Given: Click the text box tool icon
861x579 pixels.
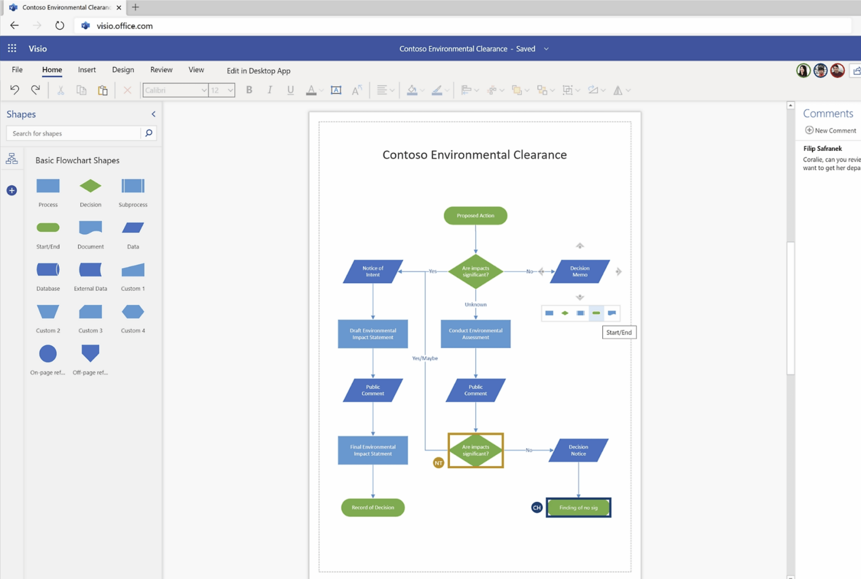Looking at the screenshot, I should click(x=336, y=90).
